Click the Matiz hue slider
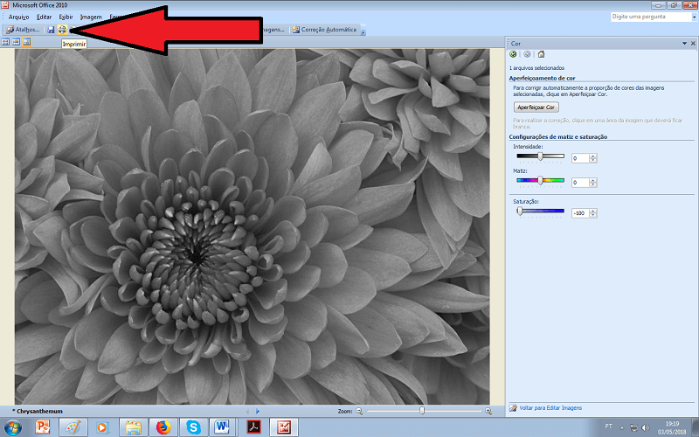This screenshot has width=699, height=437. (x=540, y=181)
